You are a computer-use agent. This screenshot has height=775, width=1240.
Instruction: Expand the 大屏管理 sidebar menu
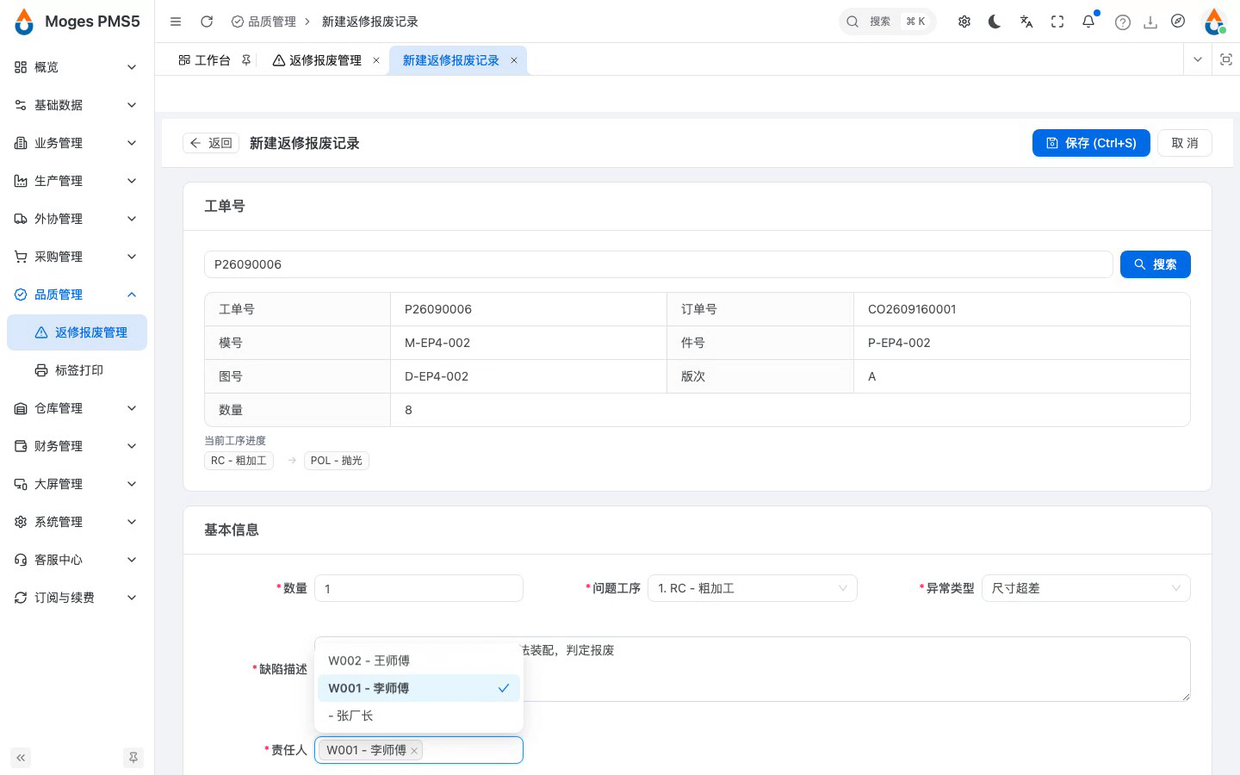(x=77, y=484)
